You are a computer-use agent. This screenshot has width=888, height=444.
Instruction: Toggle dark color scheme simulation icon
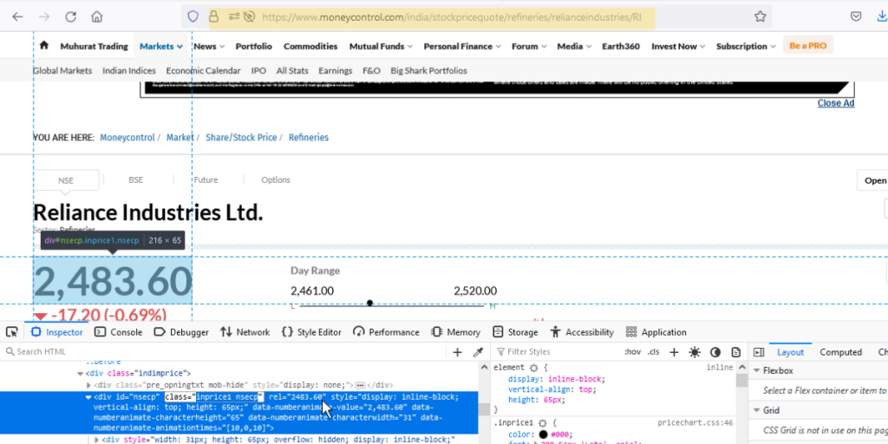pos(715,352)
